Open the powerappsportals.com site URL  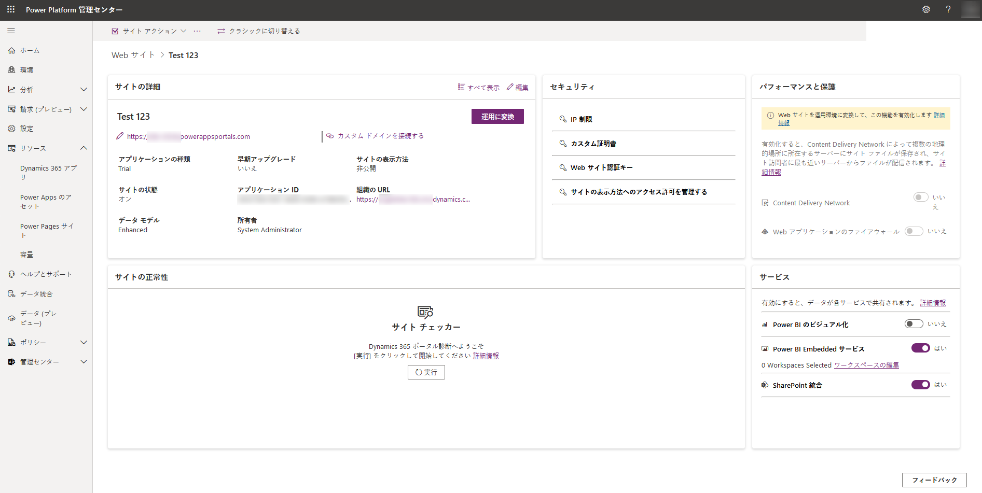coord(188,137)
